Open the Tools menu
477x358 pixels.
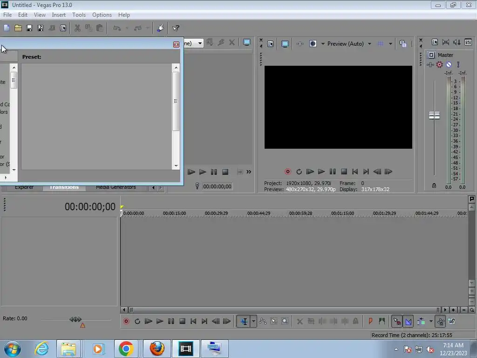click(79, 15)
